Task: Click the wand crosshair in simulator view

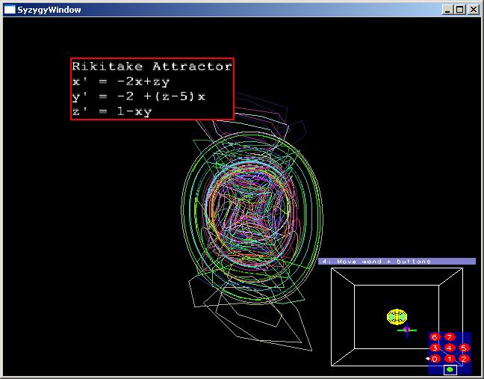Action: click(x=406, y=329)
